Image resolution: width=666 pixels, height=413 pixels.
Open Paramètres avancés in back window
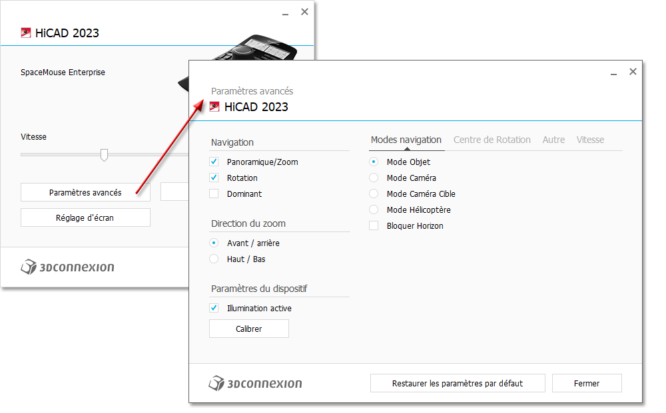point(85,192)
